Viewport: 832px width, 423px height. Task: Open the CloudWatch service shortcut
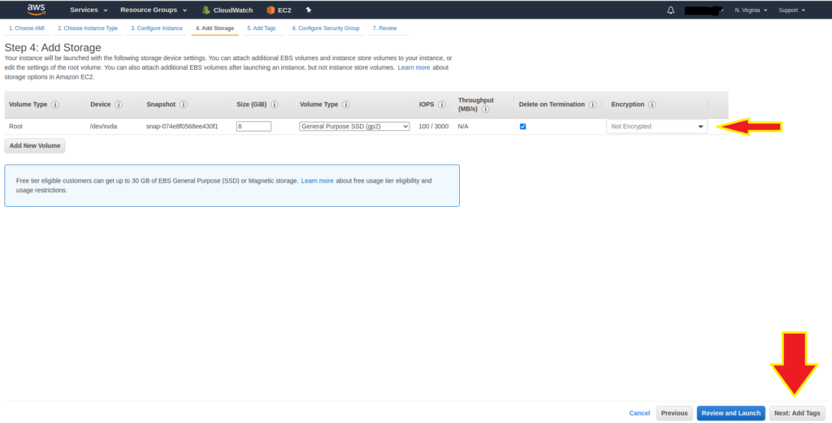point(227,11)
